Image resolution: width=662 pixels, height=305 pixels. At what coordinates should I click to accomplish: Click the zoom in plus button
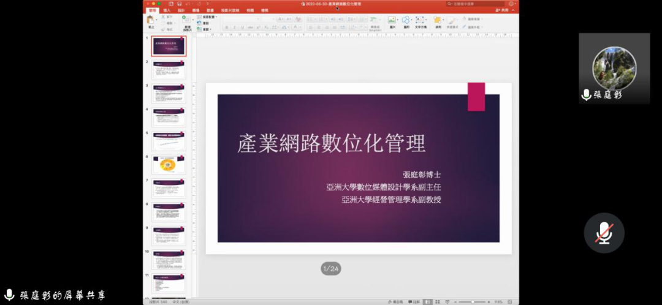pos(489,302)
